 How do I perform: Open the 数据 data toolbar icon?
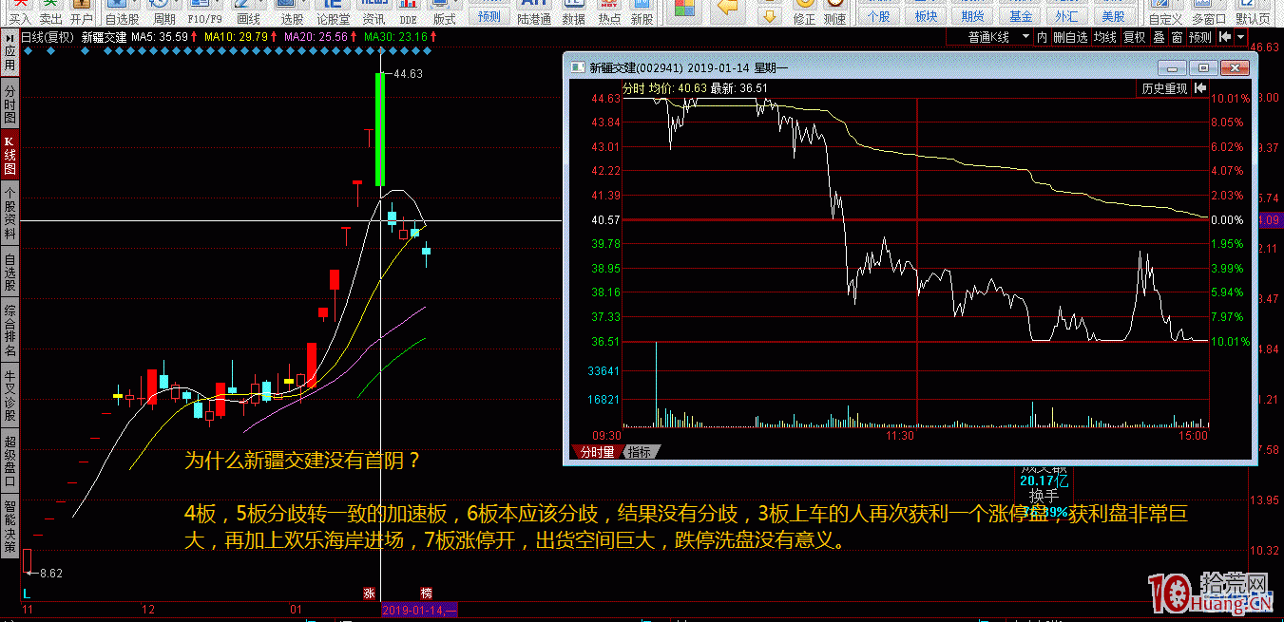pos(574,12)
